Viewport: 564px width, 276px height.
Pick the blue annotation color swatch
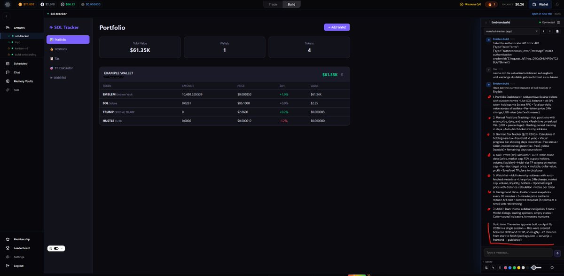click(510, 268)
